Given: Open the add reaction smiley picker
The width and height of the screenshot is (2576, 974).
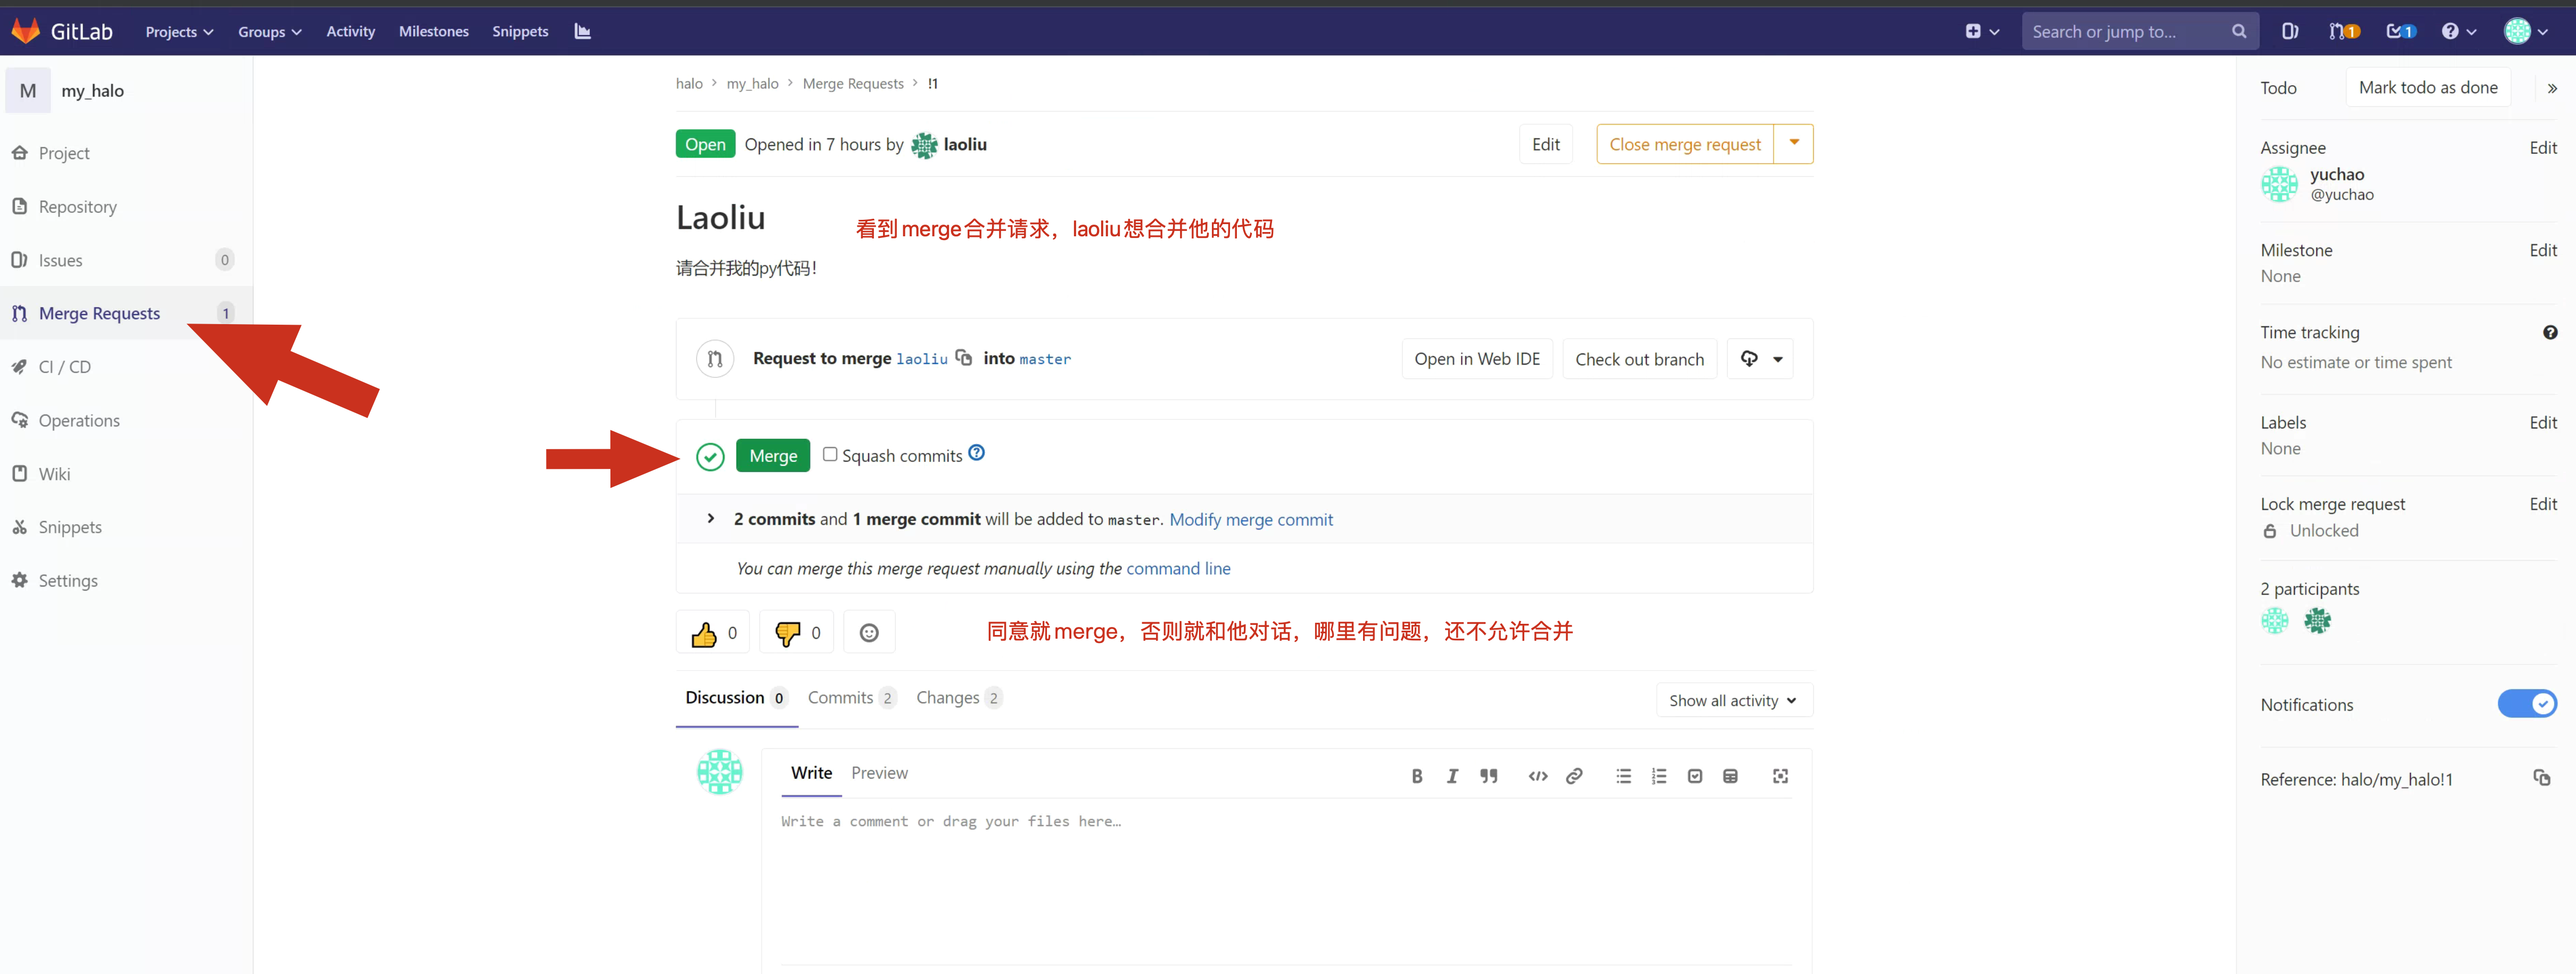Looking at the screenshot, I should pos(868,633).
